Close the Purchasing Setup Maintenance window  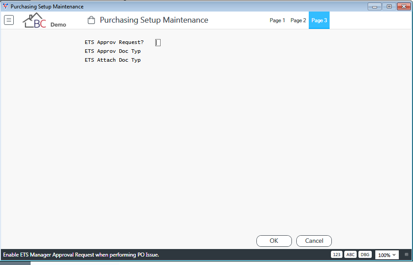click(404, 7)
